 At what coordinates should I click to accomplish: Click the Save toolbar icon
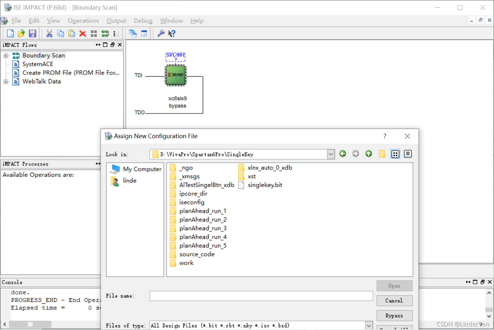32,33
